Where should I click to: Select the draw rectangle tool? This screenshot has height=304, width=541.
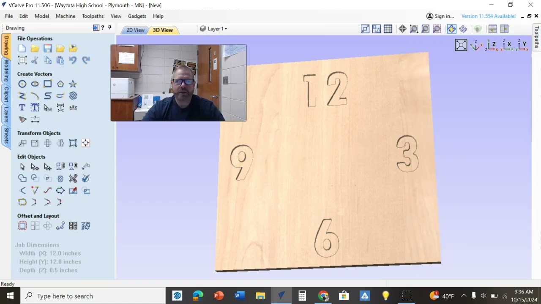click(x=48, y=84)
